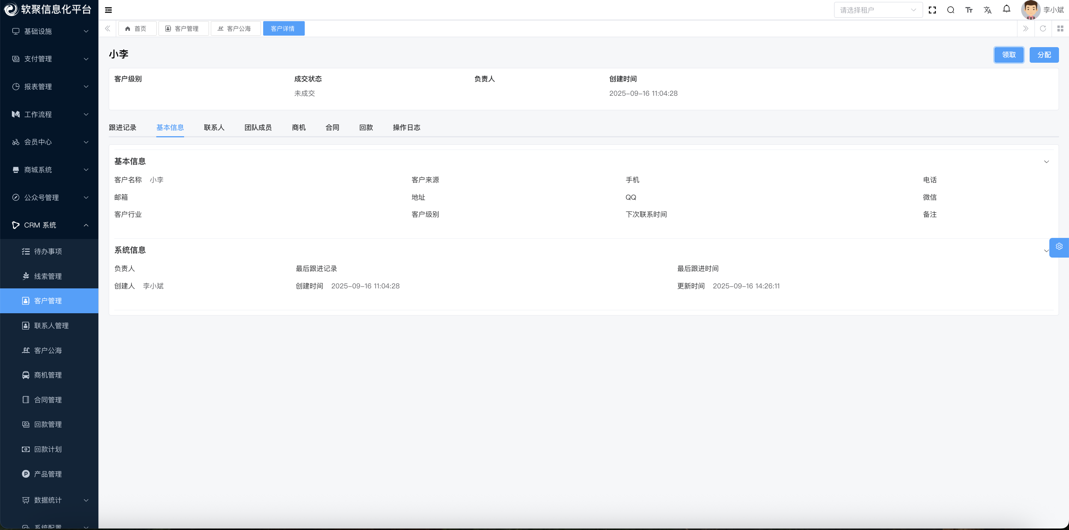Switch to the 操作日志 tab

tap(406, 127)
